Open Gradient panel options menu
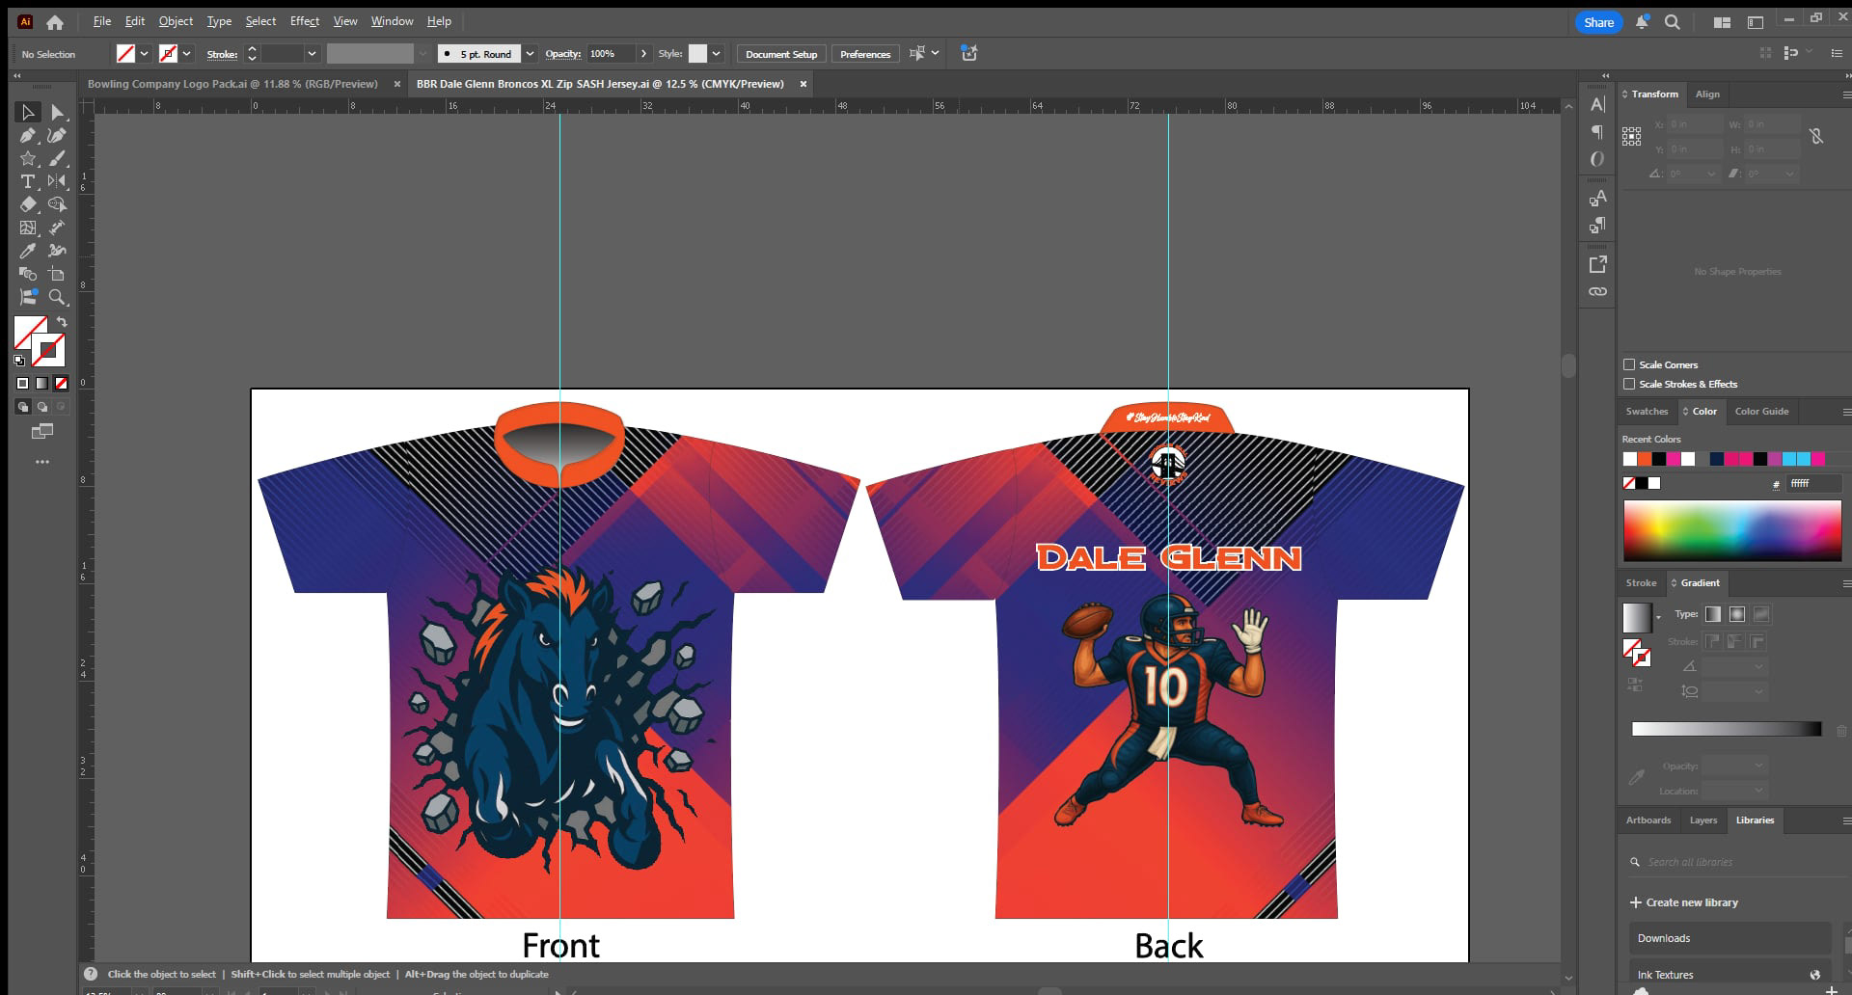This screenshot has width=1852, height=995. (1846, 583)
